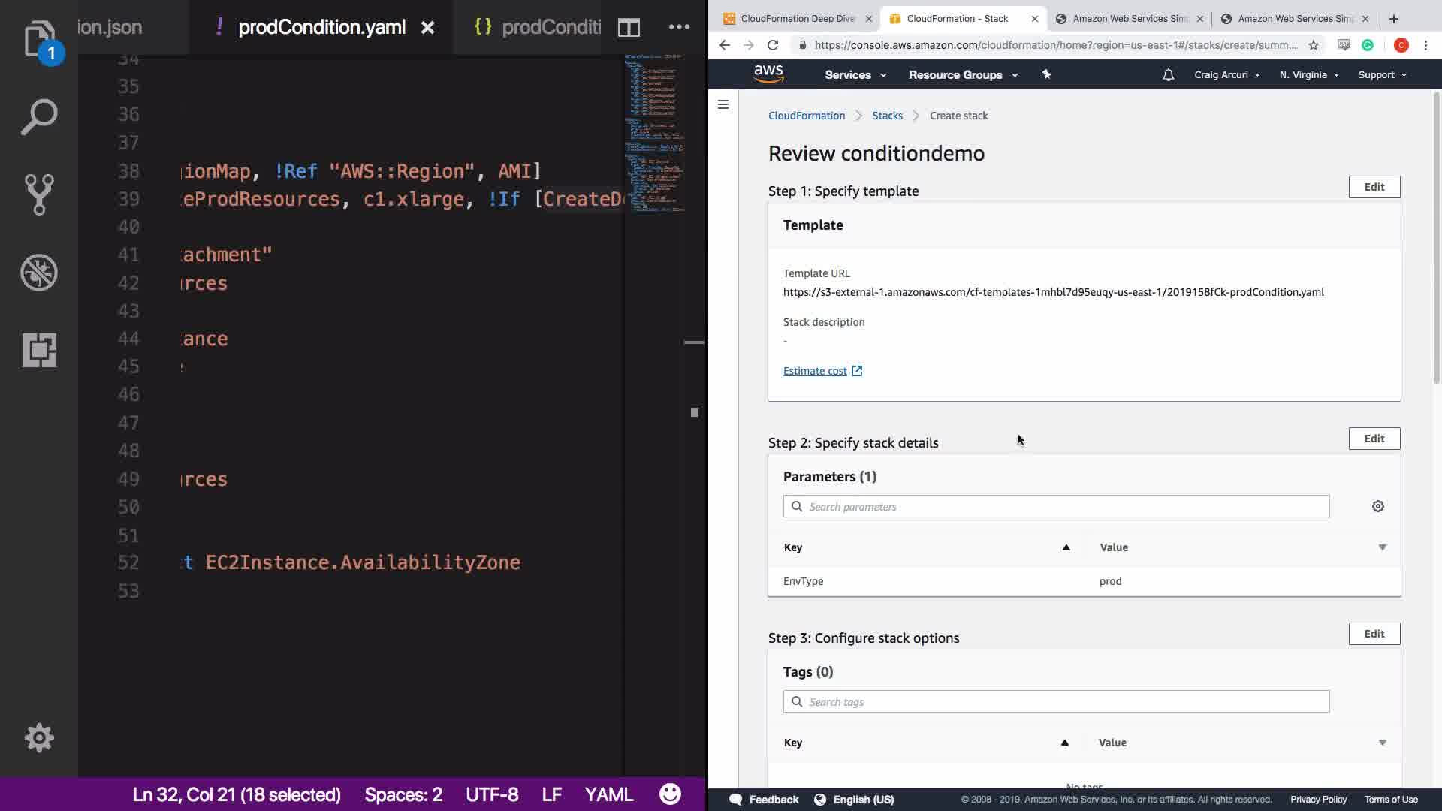1442x811 pixels.
Task: Click the split editor layout icon
Action: (x=629, y=28)
